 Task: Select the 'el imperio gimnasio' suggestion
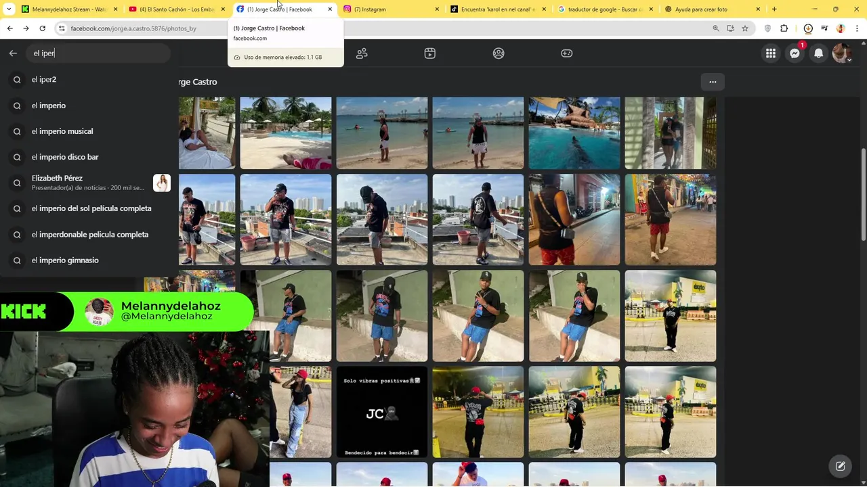pyautogui.click(x=88, y=260)
